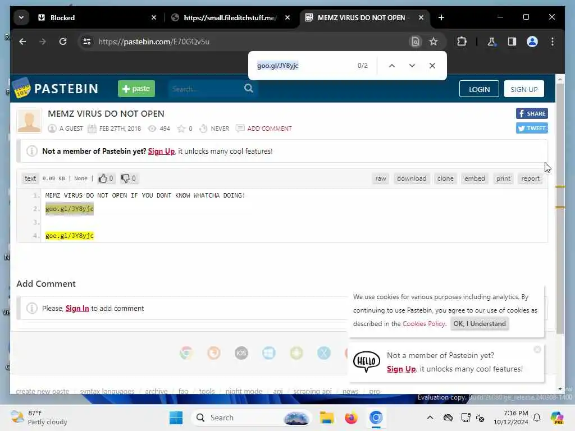Viewport: 575px width, 431px height.
Task: Close the Blocked tab
Action: pos(154,17)
